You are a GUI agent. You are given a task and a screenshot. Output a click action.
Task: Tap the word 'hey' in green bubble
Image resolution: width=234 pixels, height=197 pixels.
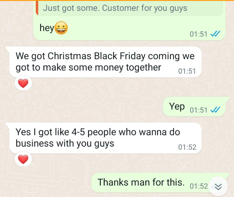point(47,28)
